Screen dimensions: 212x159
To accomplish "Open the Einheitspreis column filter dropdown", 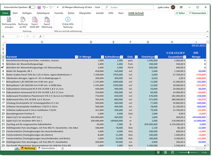I will pos(156,57).
